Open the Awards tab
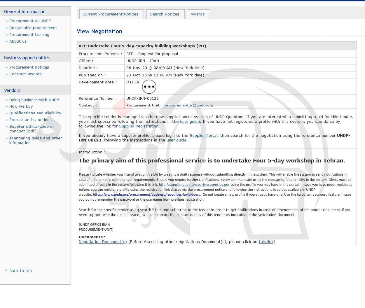 click(197, 14)
